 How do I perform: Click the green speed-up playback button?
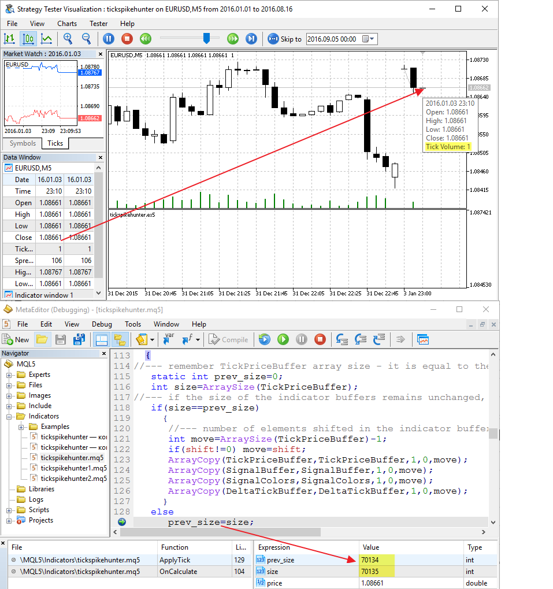pyautogui.click(x=233, y=39)
